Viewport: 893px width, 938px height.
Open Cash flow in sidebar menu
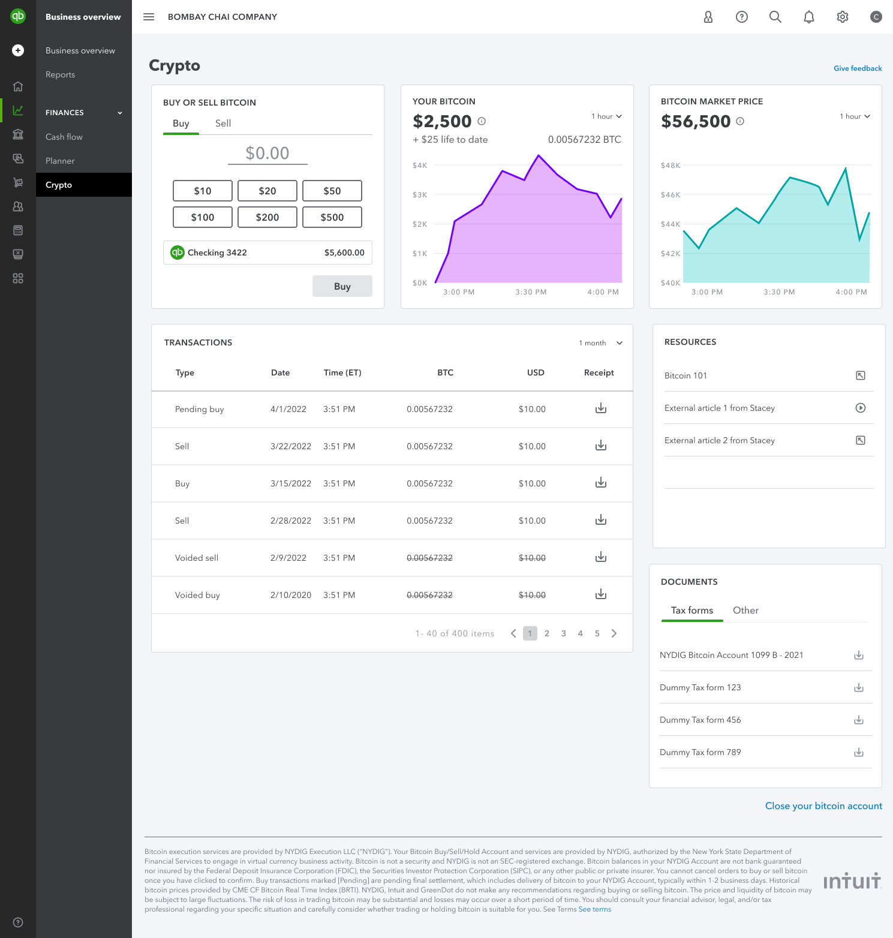click(64, 137)
